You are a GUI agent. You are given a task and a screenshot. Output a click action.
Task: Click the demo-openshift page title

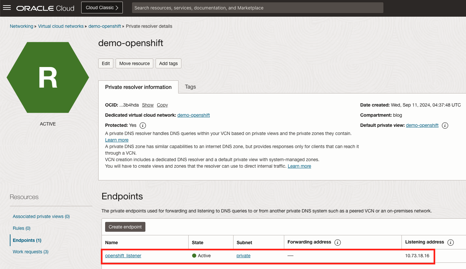click(x=131, y=43)
